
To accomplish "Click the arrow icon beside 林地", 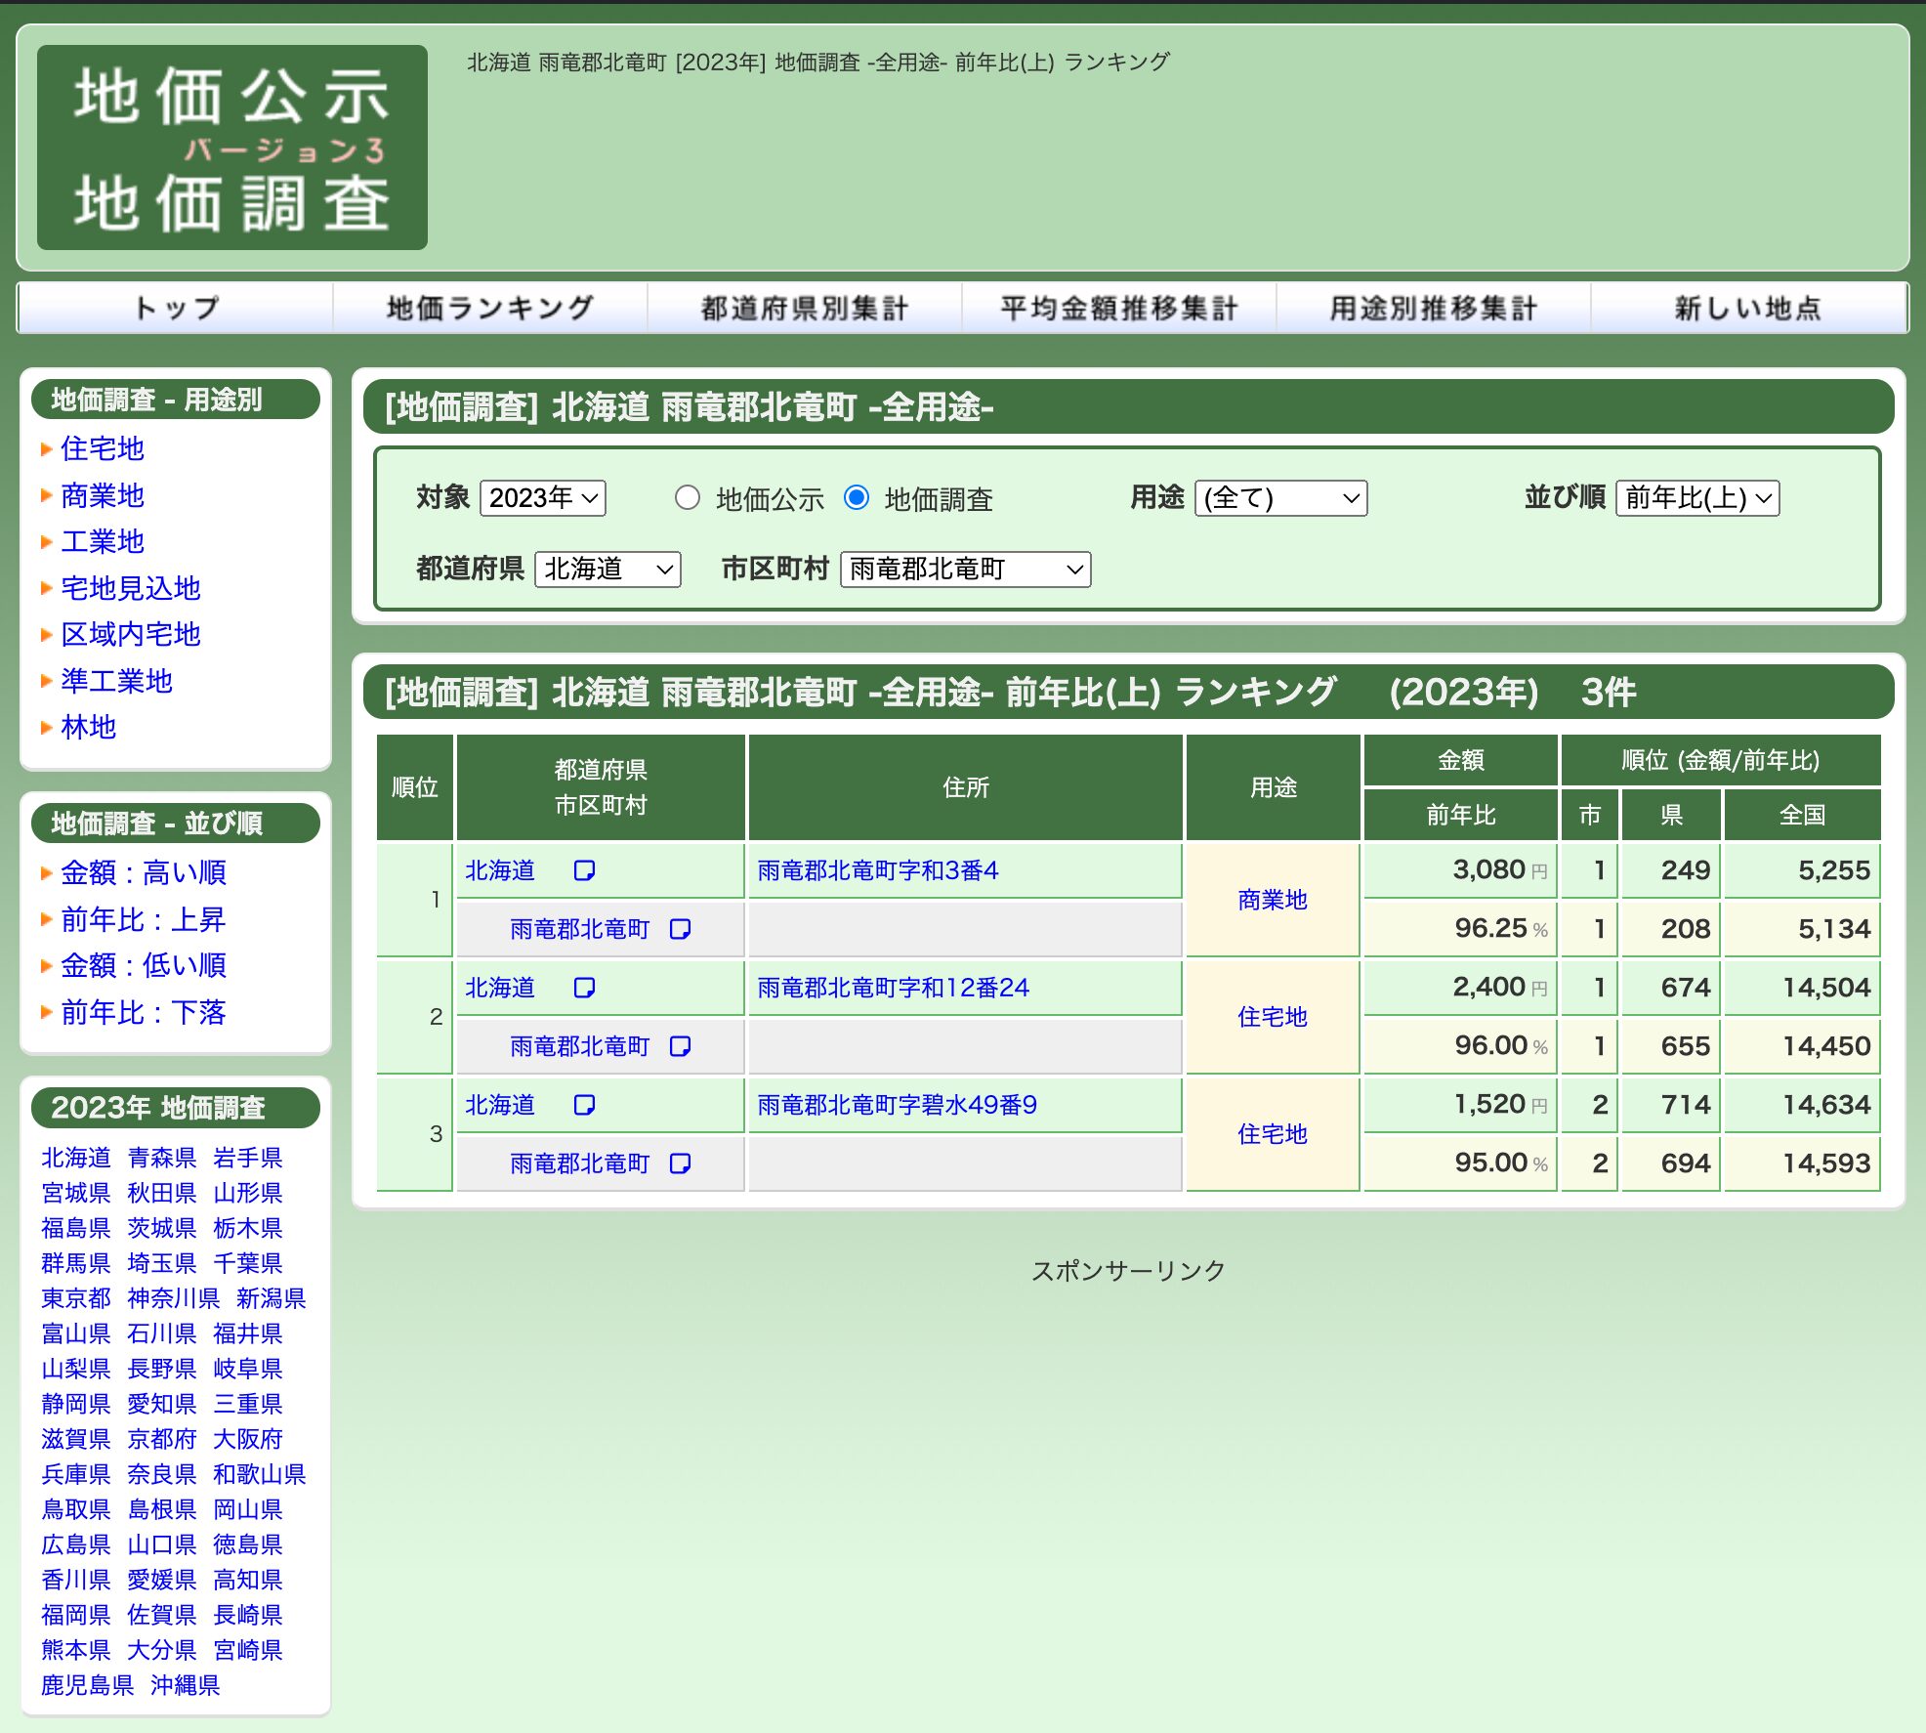I will 46,727.
